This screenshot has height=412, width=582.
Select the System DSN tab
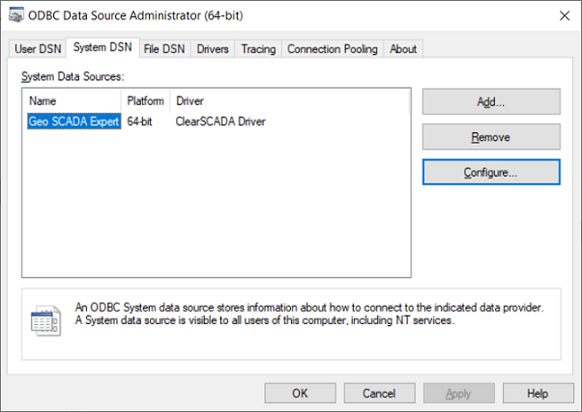[102, 48]
